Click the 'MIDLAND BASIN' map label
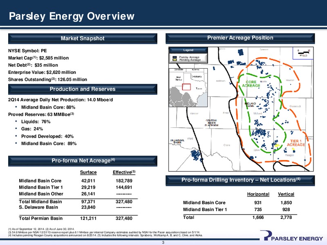 click(x=250, y=105)
